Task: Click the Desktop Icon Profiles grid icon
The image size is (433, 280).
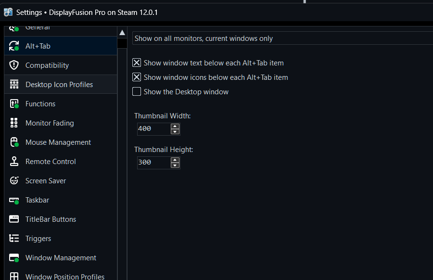Action: (14, 85)
